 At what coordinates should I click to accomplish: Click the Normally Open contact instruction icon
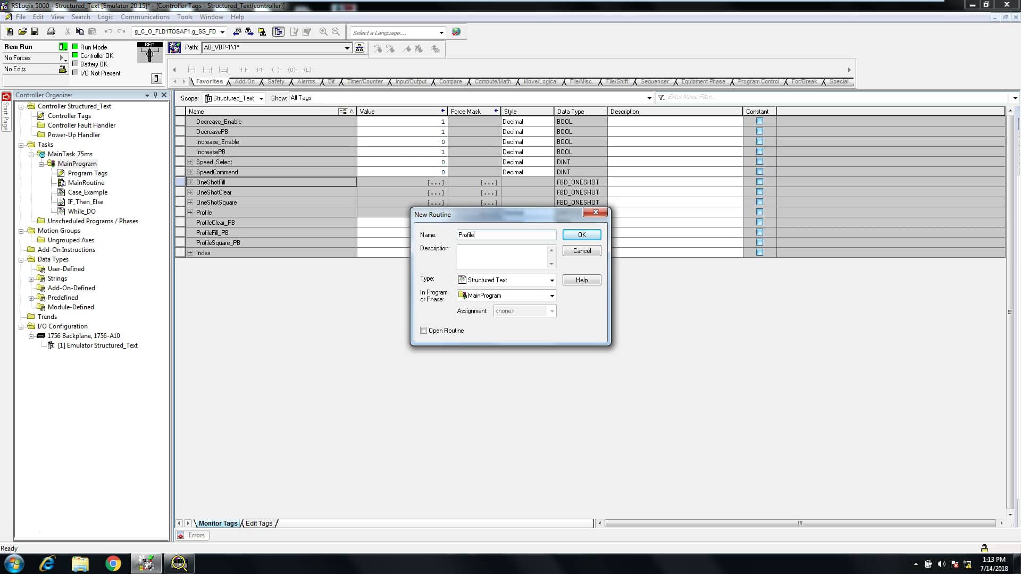(x=244, y=70)
